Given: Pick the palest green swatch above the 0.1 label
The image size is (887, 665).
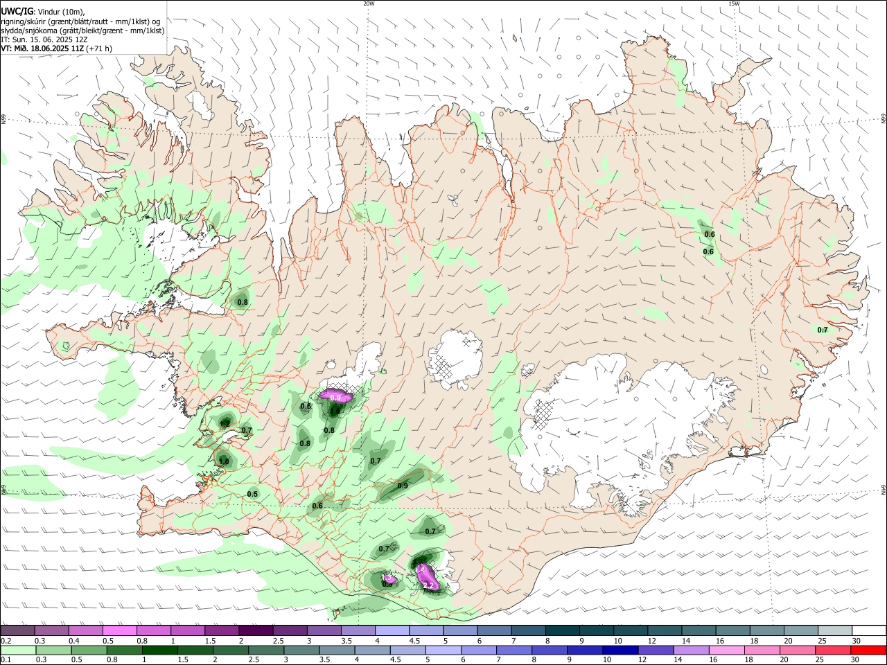Looking at the screenshot, I should [17, 650].
